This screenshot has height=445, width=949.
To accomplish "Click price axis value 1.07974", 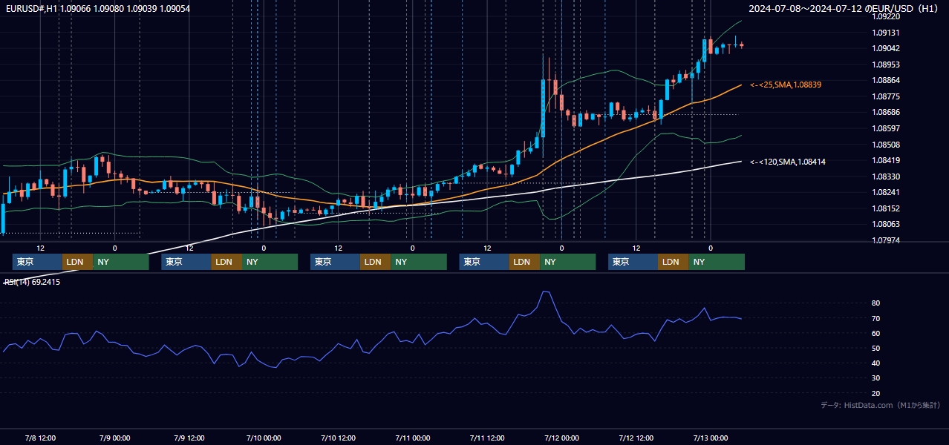I will [887, 240].
